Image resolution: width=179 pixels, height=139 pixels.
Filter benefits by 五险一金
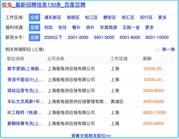[131, 27]
